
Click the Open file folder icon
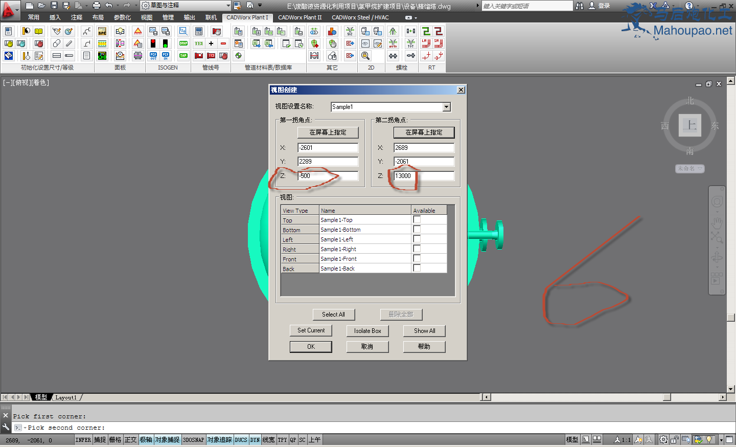tap(42, 6)
